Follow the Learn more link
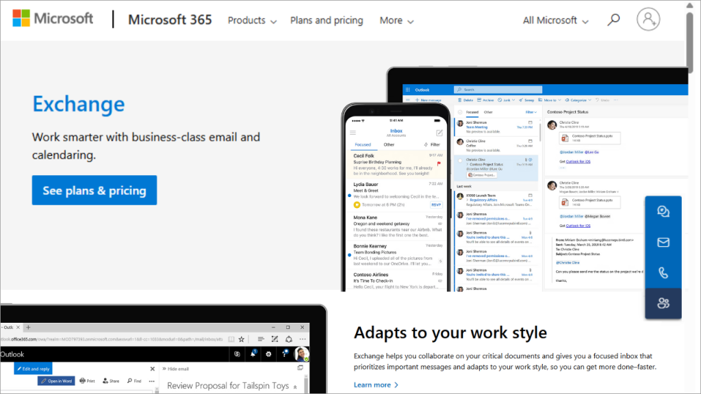The image size is (701, 394). tap(376, 384)
